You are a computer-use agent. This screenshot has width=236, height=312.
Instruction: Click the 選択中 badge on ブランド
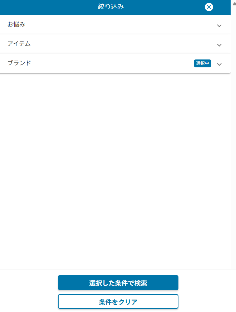(x=202, y=63)
